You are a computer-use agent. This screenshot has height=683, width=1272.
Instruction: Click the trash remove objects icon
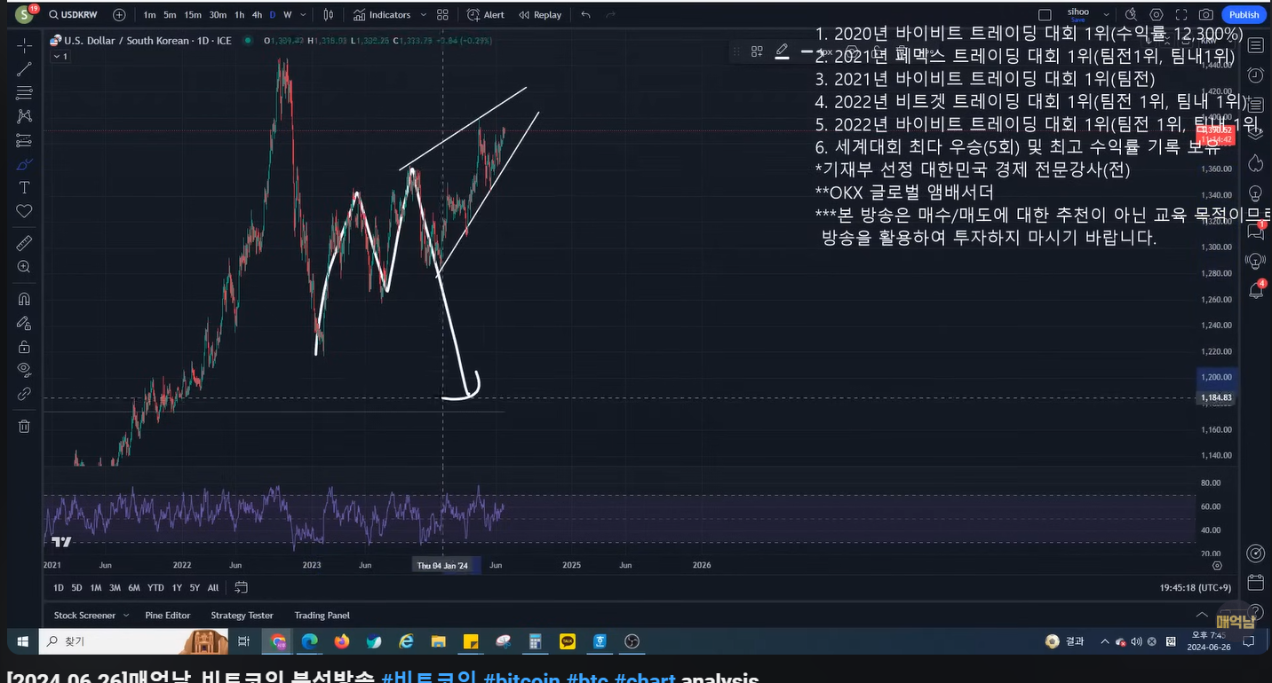24,426
